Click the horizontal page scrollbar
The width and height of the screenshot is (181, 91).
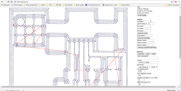tap(89, 87)
